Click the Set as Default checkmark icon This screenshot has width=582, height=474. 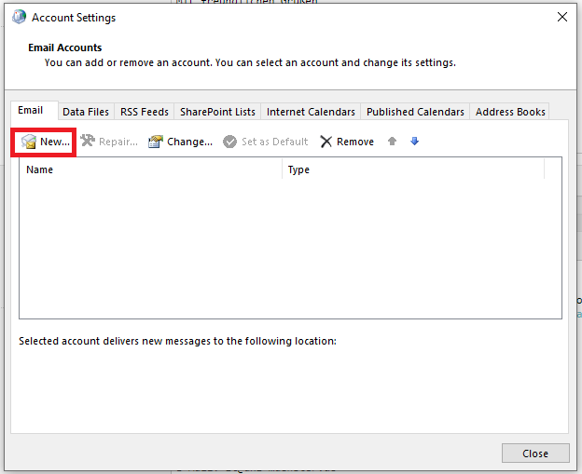pyautogui.click(x=229, y=142)
